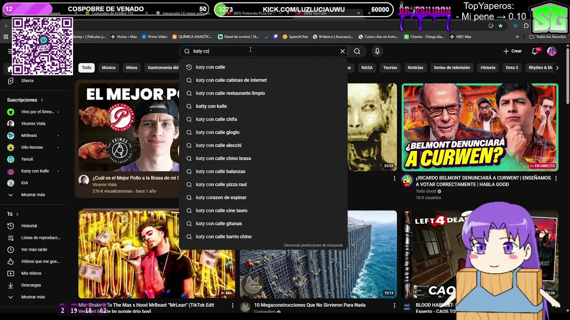Screen dimensions: 570x320
Task: Select suggestion 'katy con calle restaurante limpio'
Action: pos(263,93)
